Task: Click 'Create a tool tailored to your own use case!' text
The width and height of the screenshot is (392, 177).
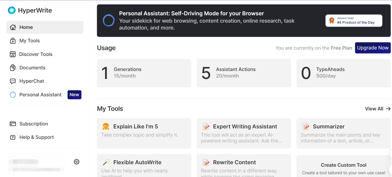Action: pyautogui.click(x=344, y=173)
